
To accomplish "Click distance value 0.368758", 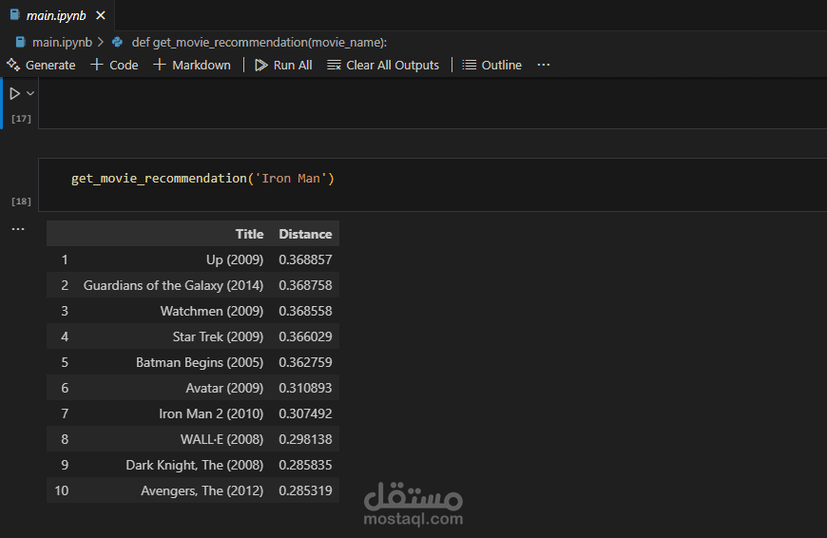I will [x=305, y=285].
